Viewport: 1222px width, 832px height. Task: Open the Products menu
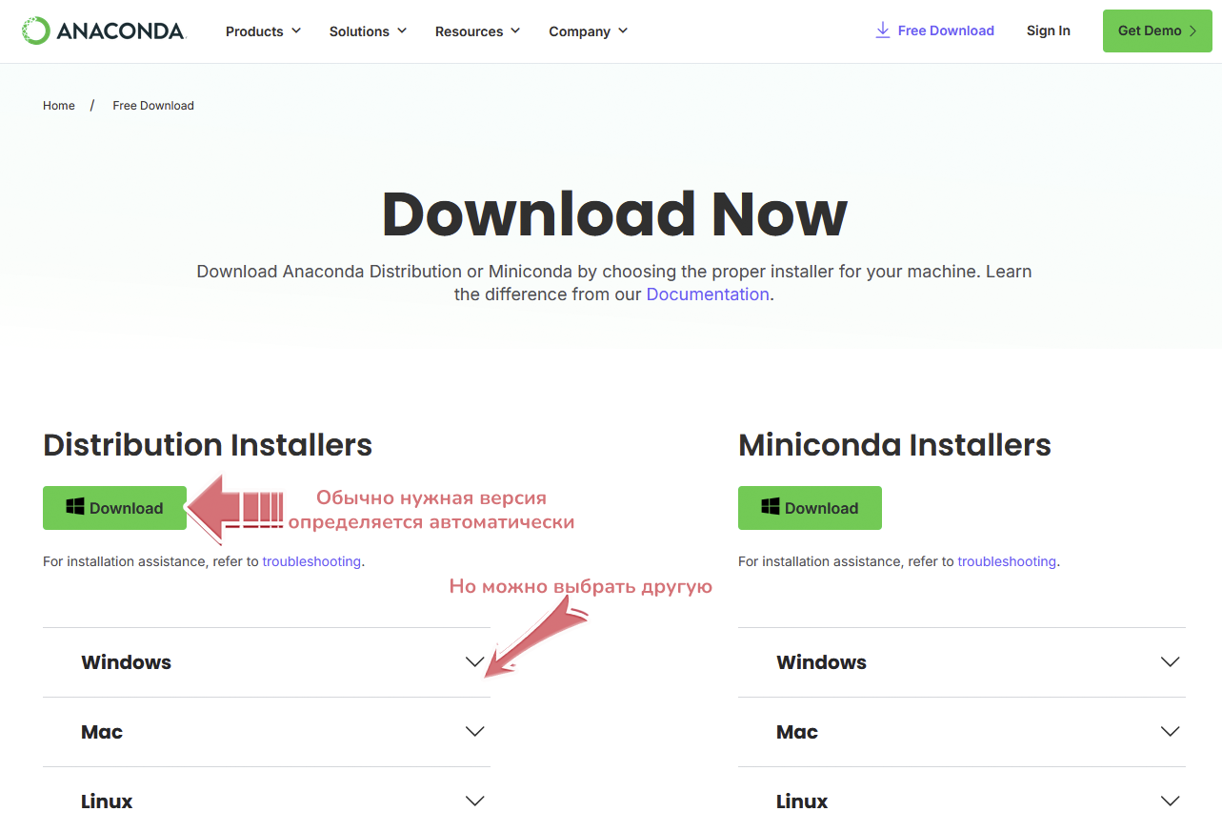[x=263, y=31]
